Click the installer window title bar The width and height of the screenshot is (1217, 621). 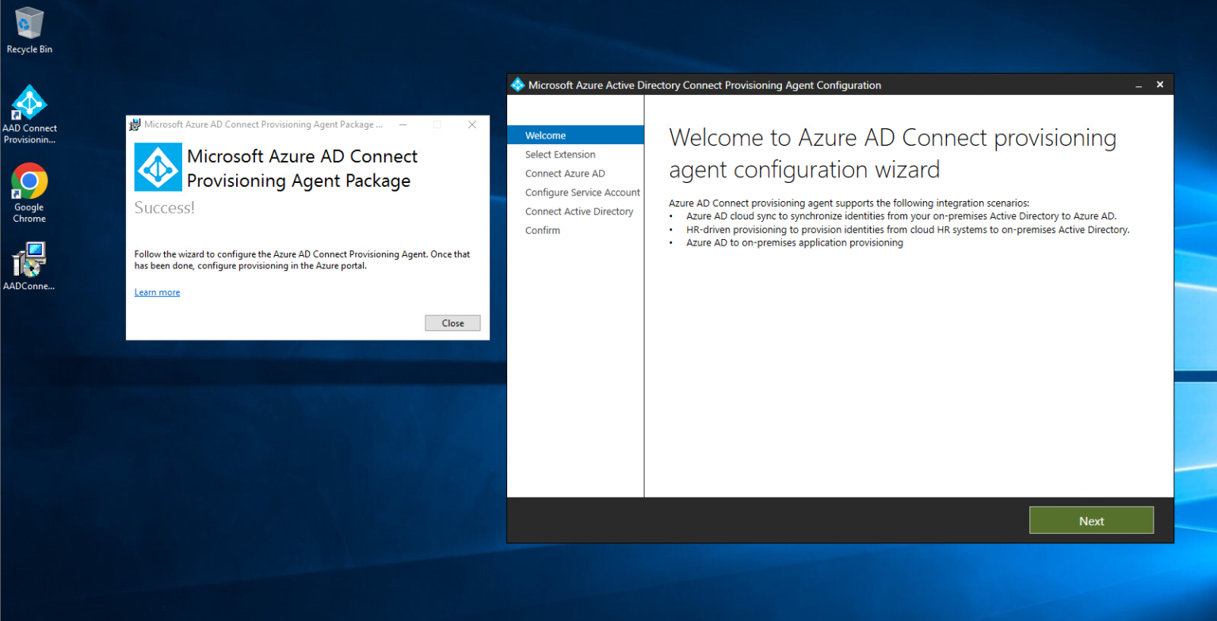pyautogui.click(x=261, y=124)
